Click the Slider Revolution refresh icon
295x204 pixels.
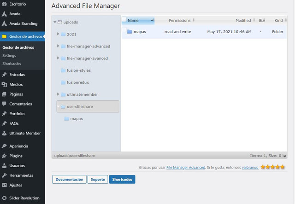point(4,198)
